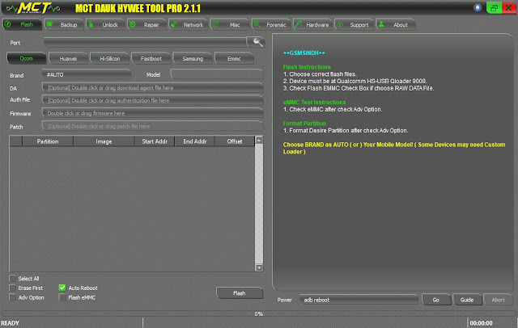Click the ++GSMSINDH++ text
The width and height of the screenshot is (518, 328).
click(304, 53)
